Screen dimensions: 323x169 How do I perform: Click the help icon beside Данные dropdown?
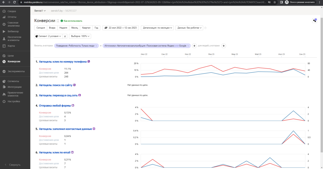(x=205, y=28)
